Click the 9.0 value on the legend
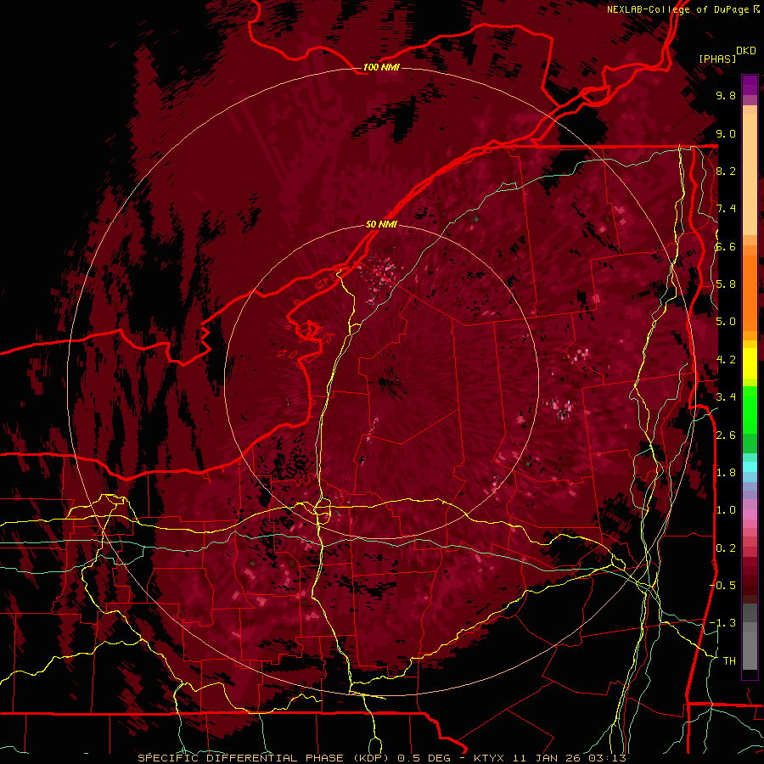The width and height of the screenshot is (764, 764). [726, 133]
